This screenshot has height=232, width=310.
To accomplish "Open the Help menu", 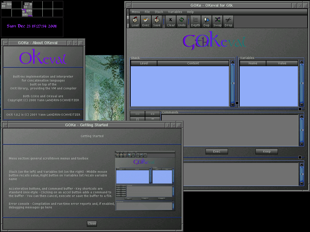I will point(190,12).
